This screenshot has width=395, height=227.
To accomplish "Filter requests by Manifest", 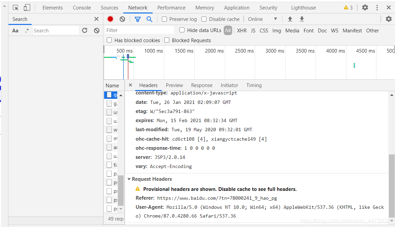I will (x=352, y=31).
